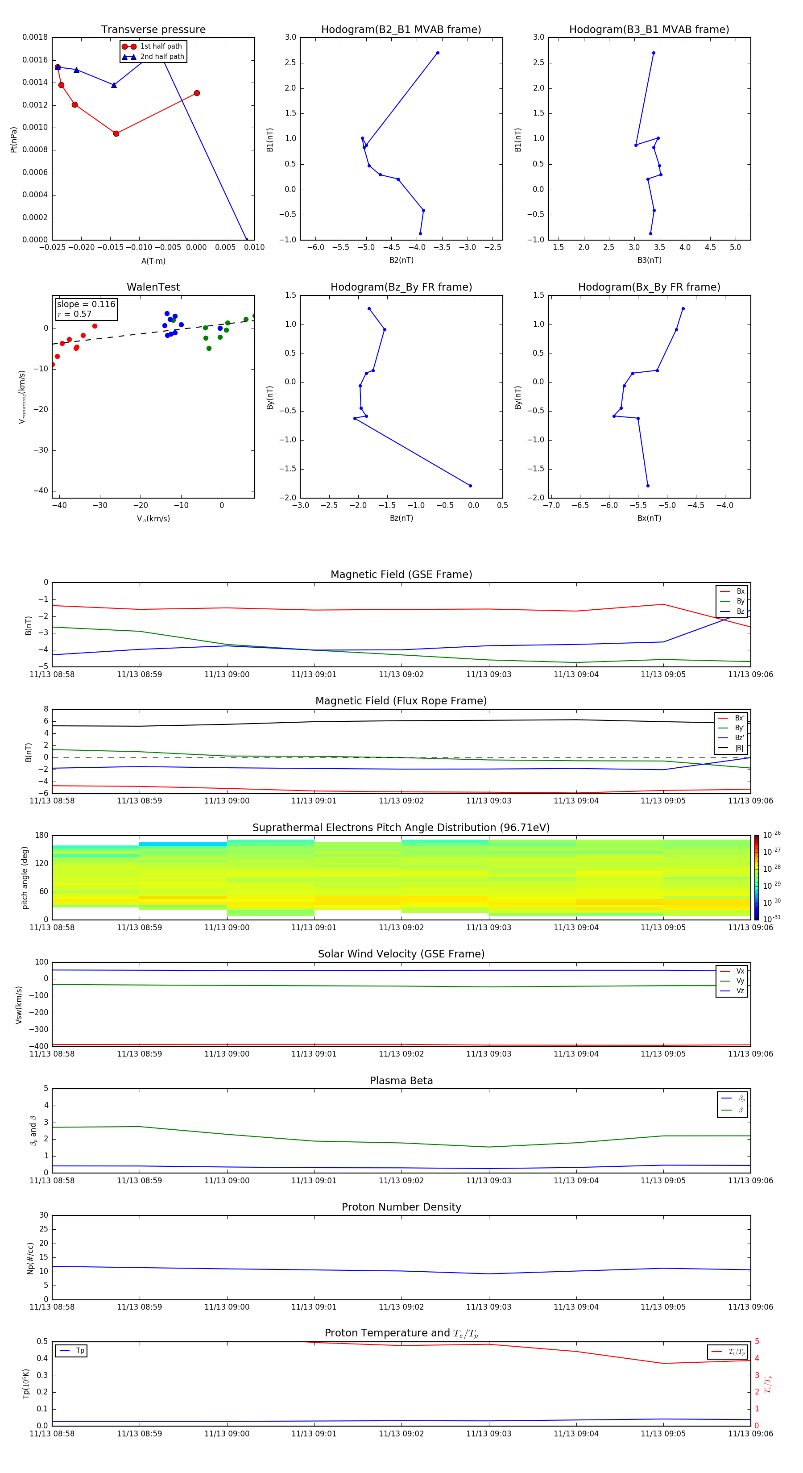The height and width of the screenshot is (1473, 803).
Task: Click the pitch angle spectrogram colorbar
Action: point(757,878)
